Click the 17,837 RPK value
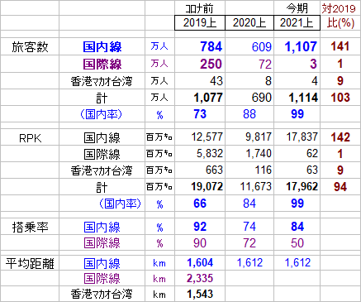 (x=302, y=137)
